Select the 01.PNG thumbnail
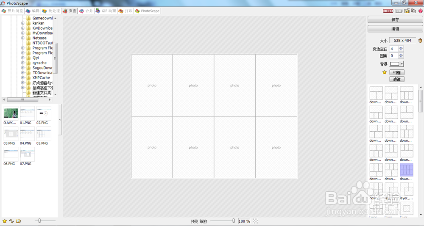The width and height of the screenshot is (424, 226). [x=27, y=113]
